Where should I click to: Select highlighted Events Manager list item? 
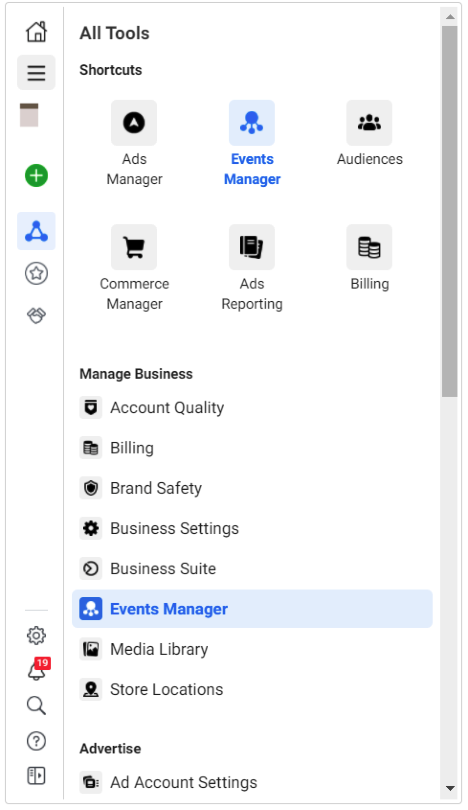click(x=252, y=609)
